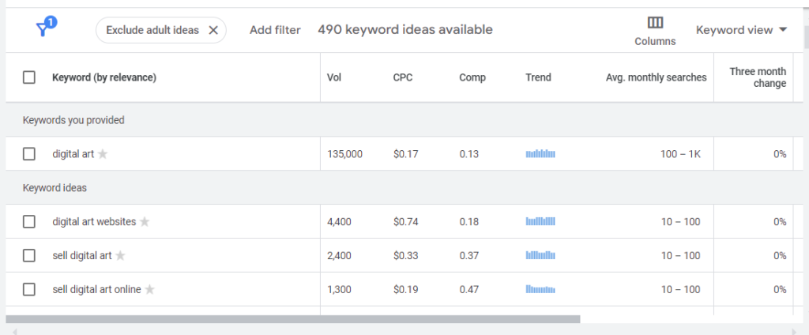
Task: Sort by Avg. monthly searches header
Action: pos(656,78)
